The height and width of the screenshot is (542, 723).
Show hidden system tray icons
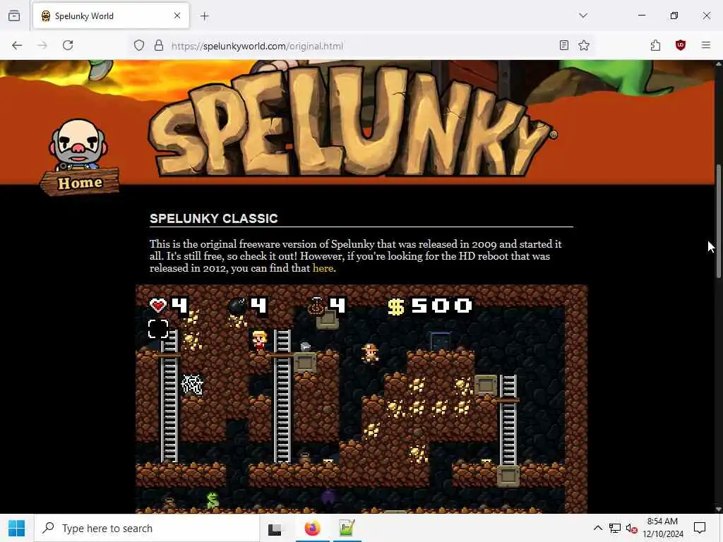pyautogui.click(x=597, y=528)
